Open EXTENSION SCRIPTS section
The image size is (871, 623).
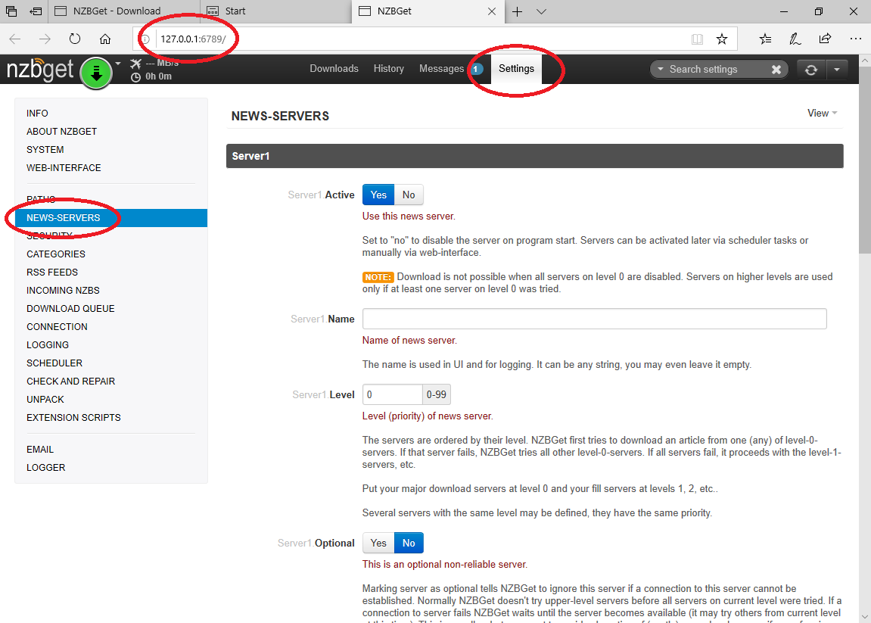tap(73, 417)
